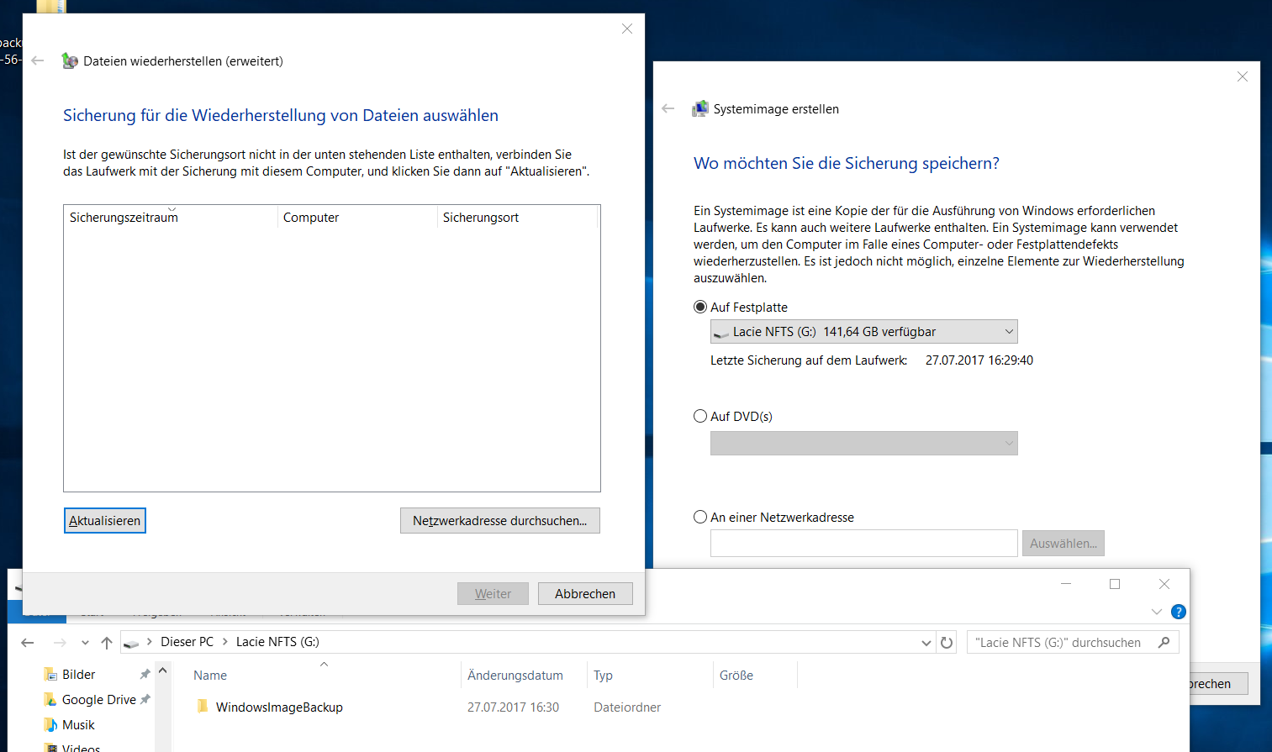Click the Google Drive icon in the navigation pane

click(x=50, y=700)
